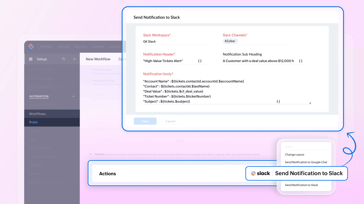Viewport: 364px width, 204px height.
Task: Click the #Zylker channel chip
Action: 230,41
